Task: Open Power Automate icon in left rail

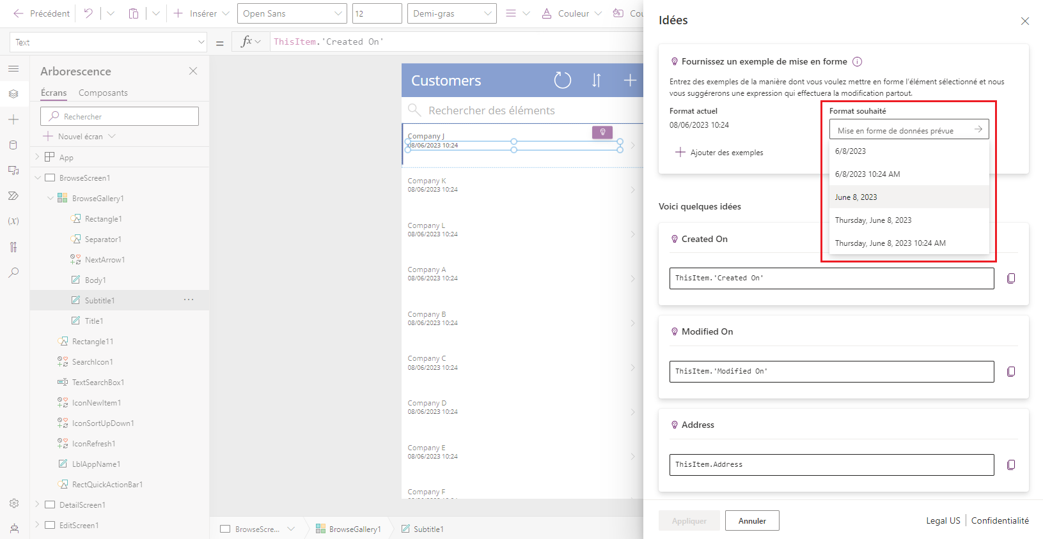Action: pyautogui.click(x=13, y=196)
